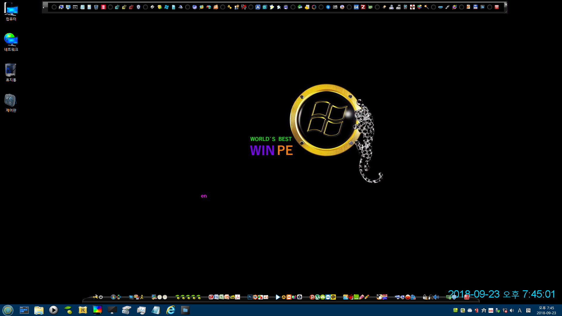
Task: Launch the 7z archiver icon in top dock
Action: (335, 7)
